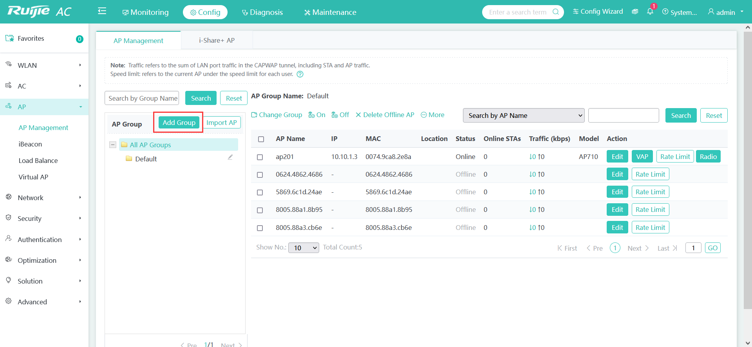Image resolution: width=752 pixels, height=347 pixels.
Task: Click the help question mark icon
Action: (300, 74)
